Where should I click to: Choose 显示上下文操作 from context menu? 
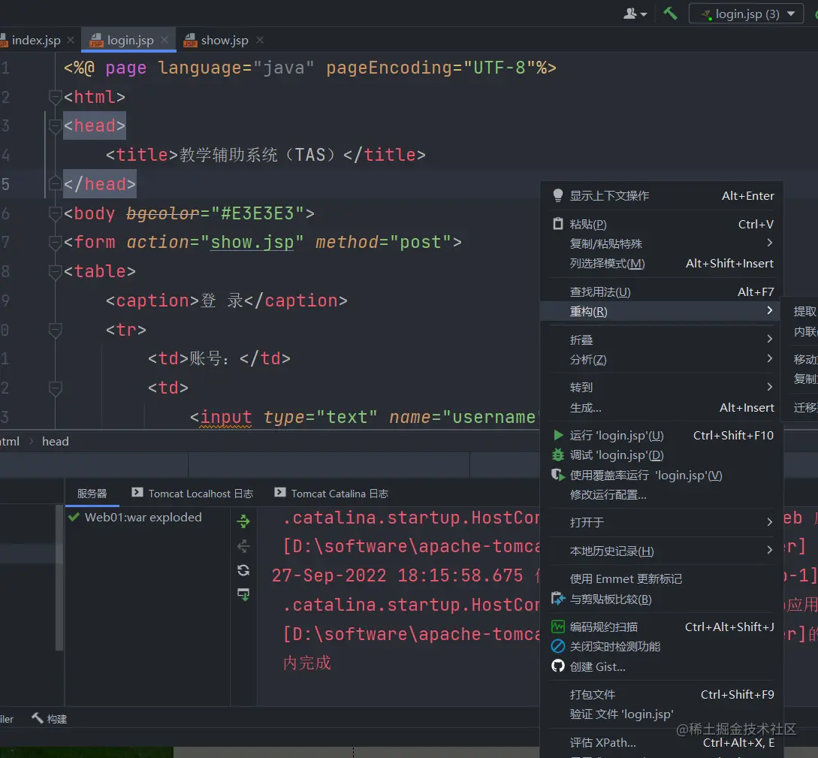pyautogui.click(x=662, y=195)
